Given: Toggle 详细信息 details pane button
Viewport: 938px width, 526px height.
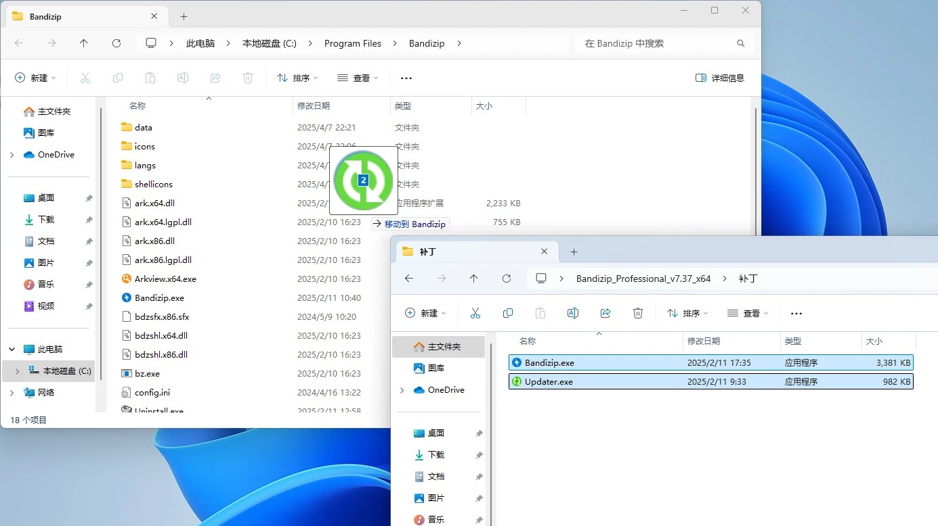Looking at the screenshot, I should [720, 78].
